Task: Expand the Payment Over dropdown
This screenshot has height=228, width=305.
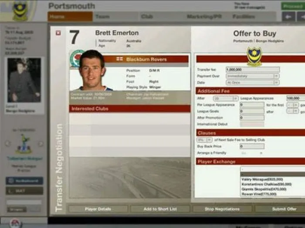Action: point(253,76)
